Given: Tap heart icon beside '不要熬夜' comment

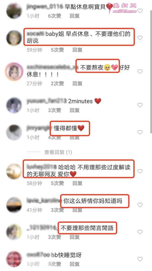Looking at the screenshot, I should coord(140,71).
